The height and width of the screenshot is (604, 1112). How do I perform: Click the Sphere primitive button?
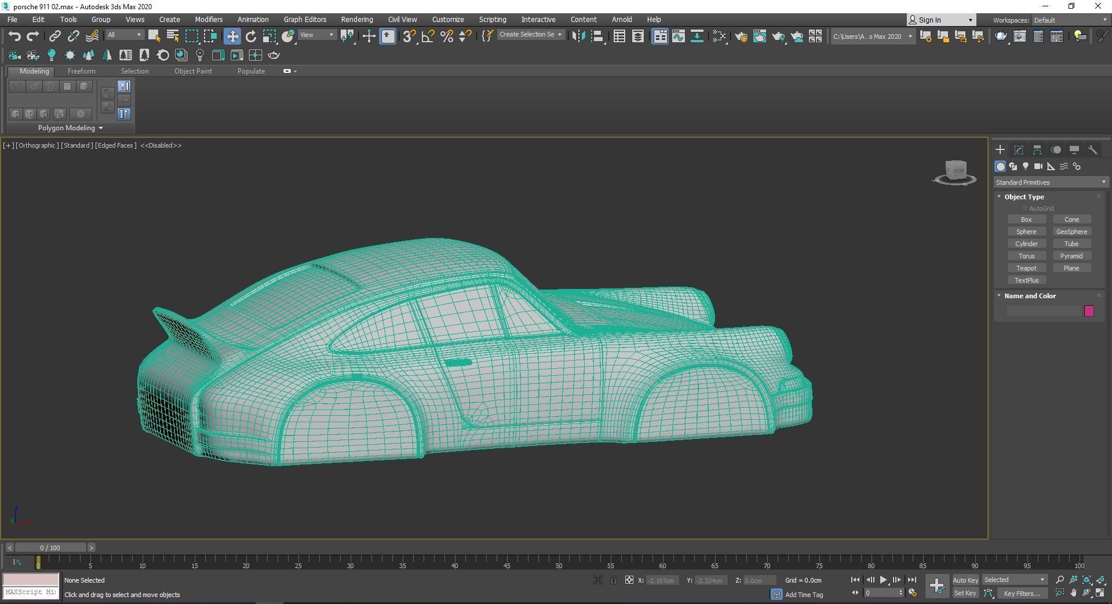(1026, 232)
